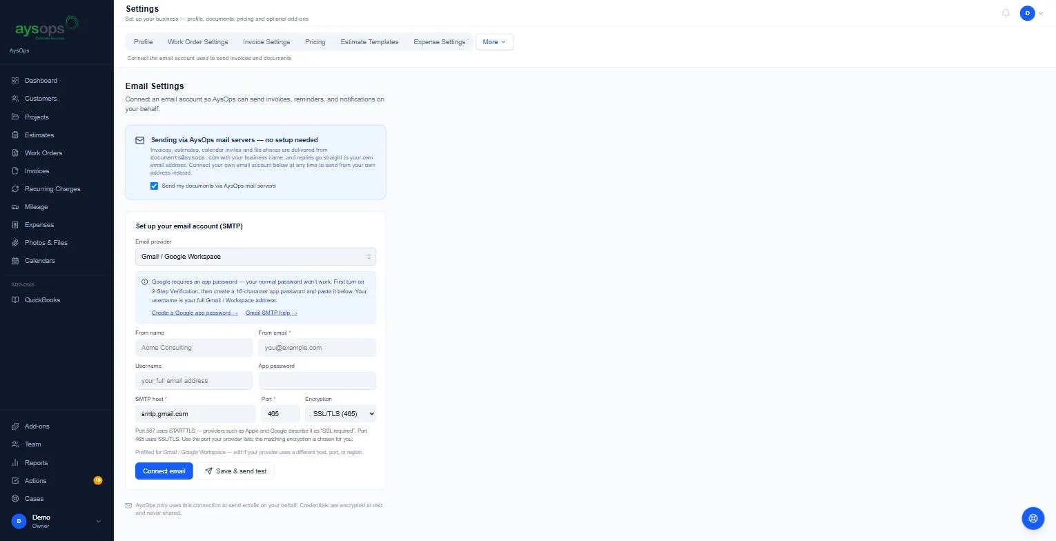Click Recurring Charges refresh icon

pos(15,189)
